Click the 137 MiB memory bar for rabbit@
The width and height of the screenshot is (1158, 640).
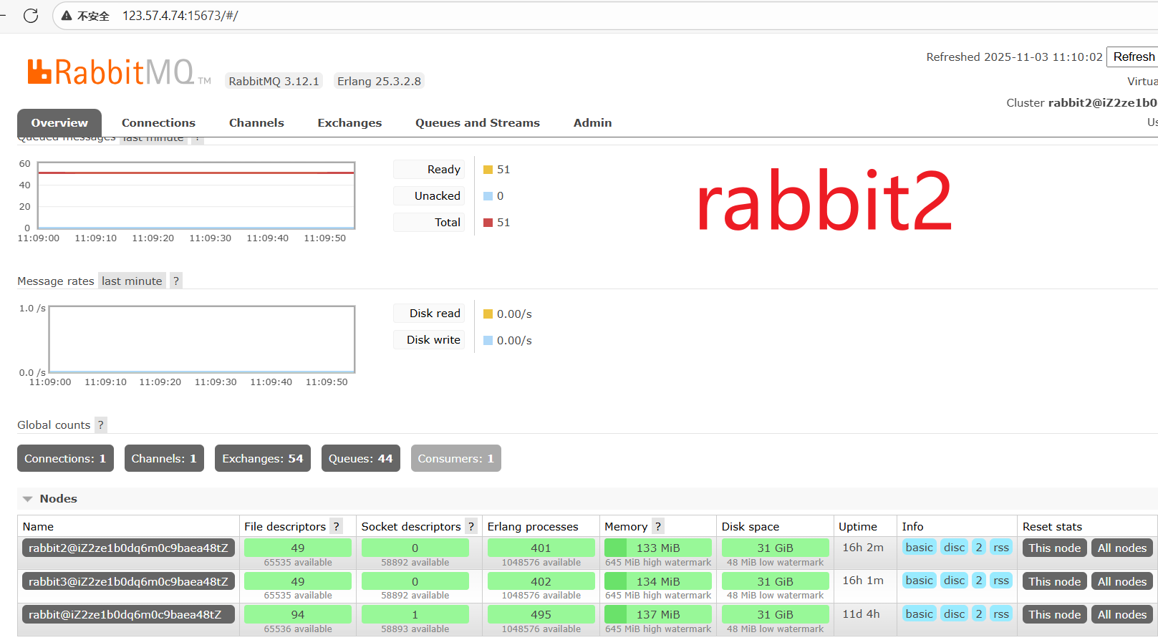pyautogui.click(x=658, y=614)
